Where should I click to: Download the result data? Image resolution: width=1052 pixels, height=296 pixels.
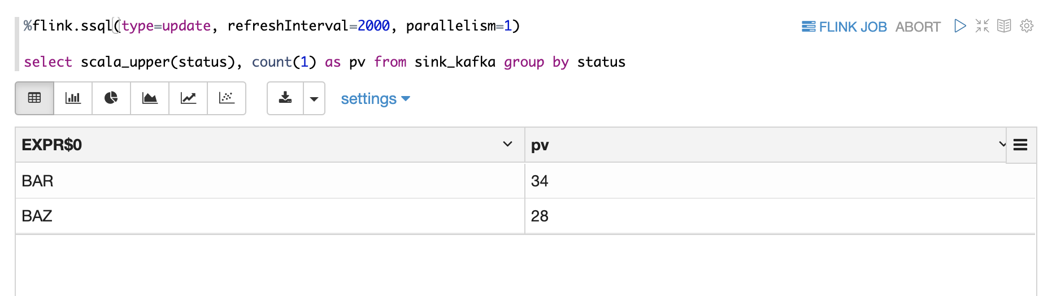[285, 98]
